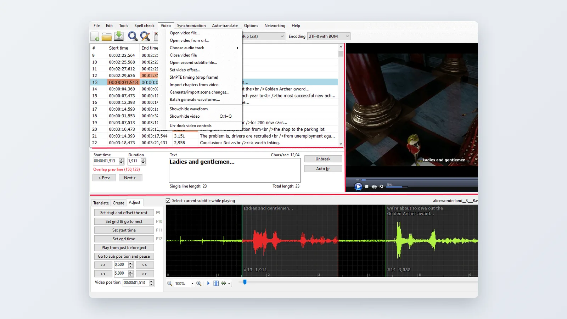Expand the Choose audio track submenu

pos(204,48)
